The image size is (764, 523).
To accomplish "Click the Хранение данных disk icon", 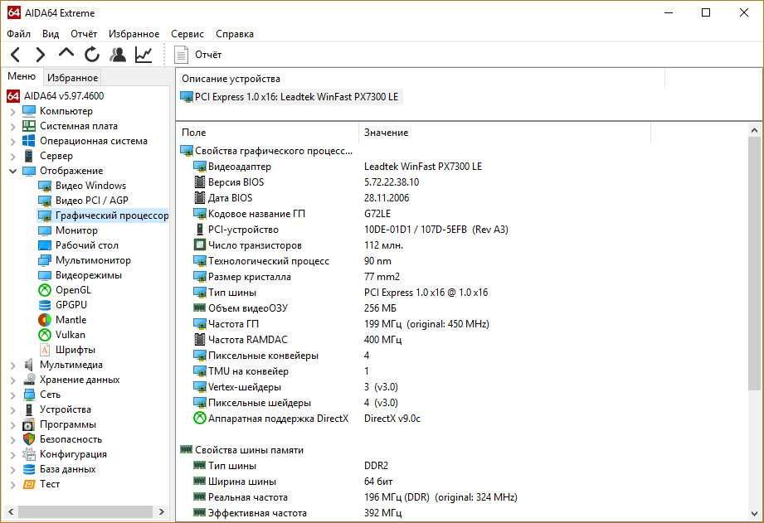I will click(x=29, y=380).
